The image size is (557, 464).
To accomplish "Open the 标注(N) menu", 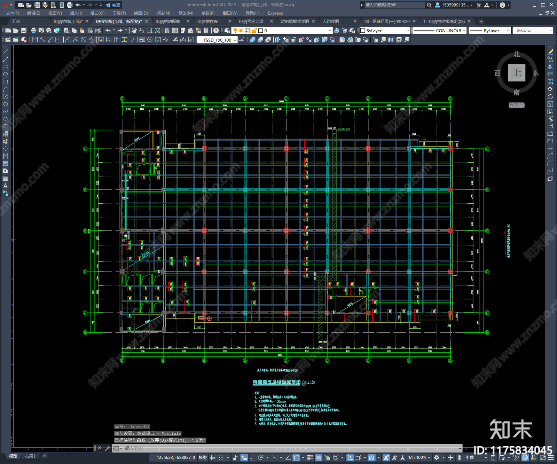I will point(163,13).
